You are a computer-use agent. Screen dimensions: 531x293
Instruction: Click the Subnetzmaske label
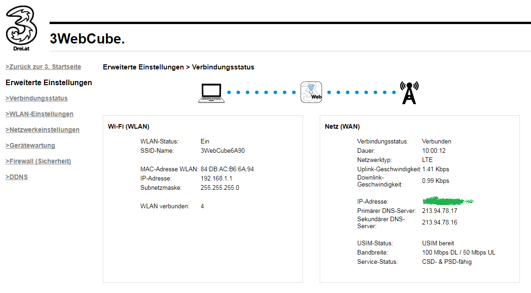point(161,187)
